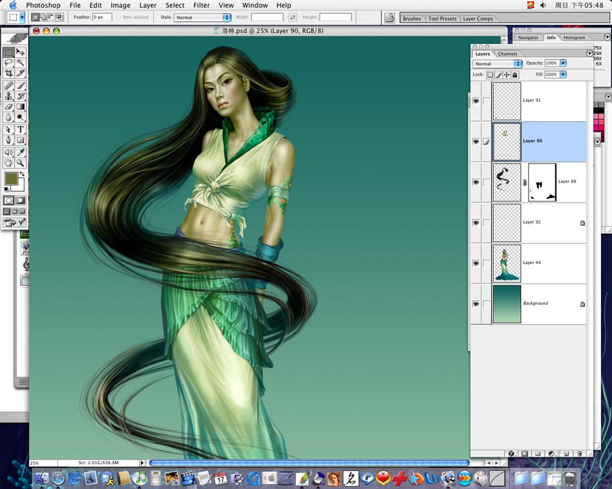This screenshot has width=612, height=489.
Task: Switch to the Navigator tab
Action: coord(528,37)
